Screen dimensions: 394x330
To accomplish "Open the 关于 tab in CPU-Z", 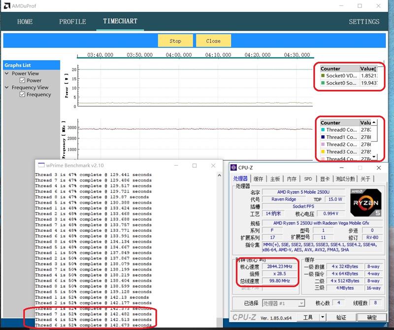I will pos(365,179).
